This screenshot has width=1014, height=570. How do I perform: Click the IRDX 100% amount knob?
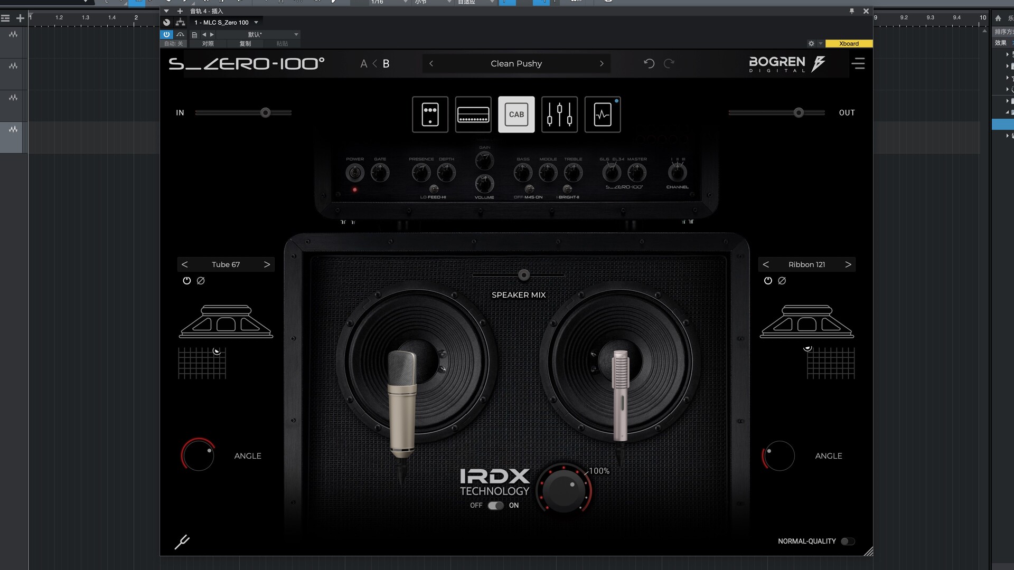coord(564,490)
